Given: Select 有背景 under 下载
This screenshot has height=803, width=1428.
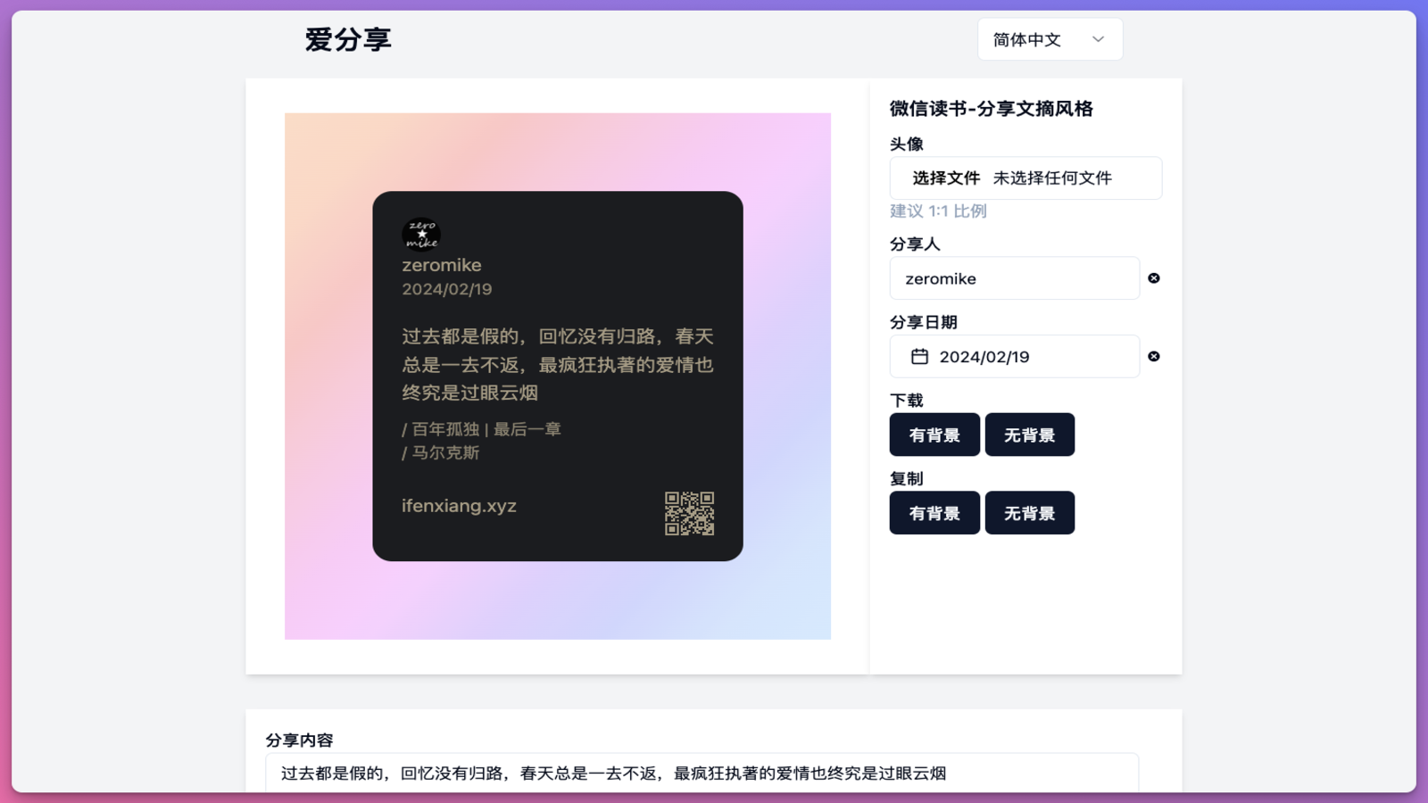Looking at the screenshot, I should click(x=934, y=435).
